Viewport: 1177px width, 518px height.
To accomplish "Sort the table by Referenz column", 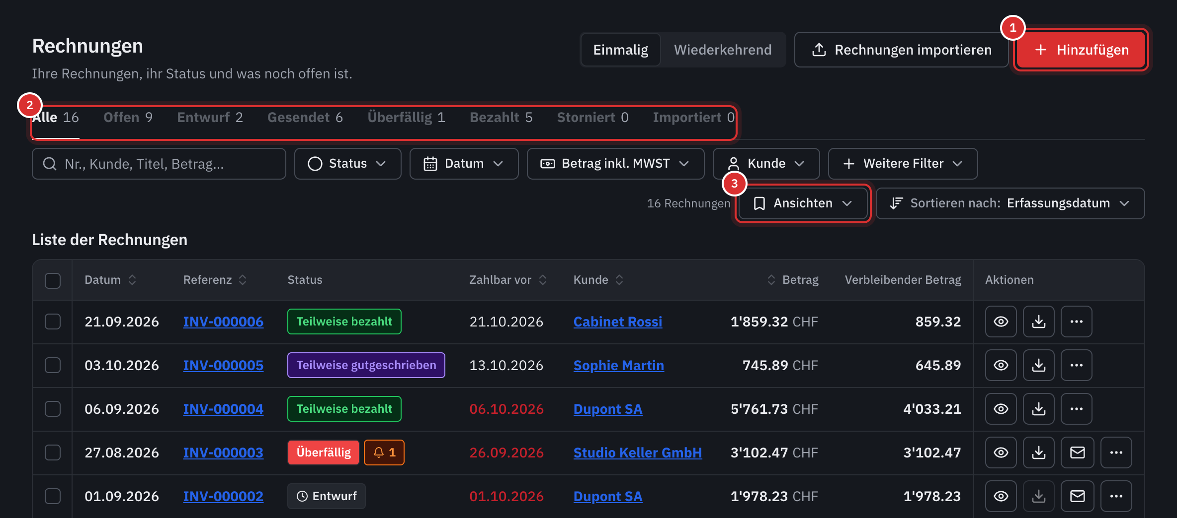I will click(x=215, y=280).
